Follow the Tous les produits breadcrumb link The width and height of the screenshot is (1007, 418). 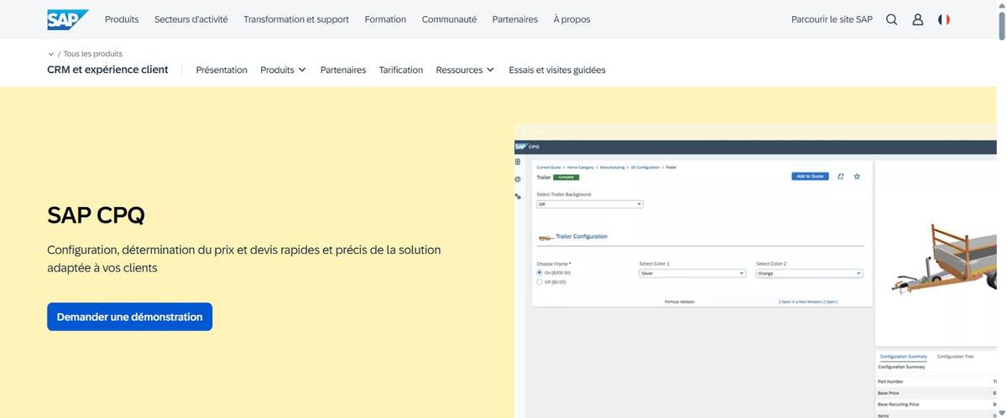(93, 54)
